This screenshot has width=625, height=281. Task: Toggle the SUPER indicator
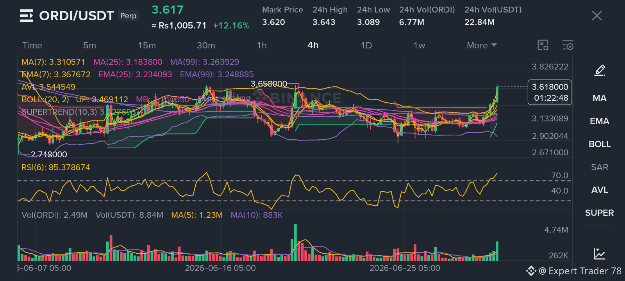pyautogui.click(x=599, y=213)
